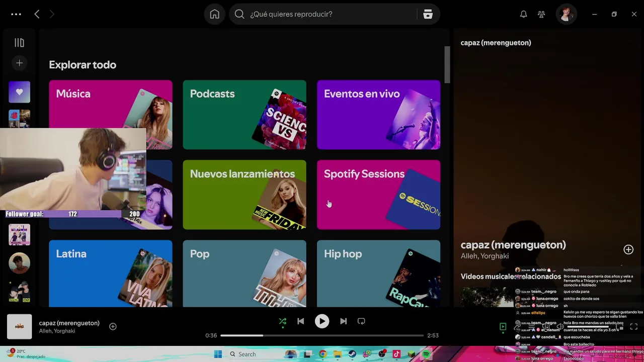The width and height of the screenshot is (644, 362).
Task: Open the Hip hop category card
Action: click(x=378, y=274)
